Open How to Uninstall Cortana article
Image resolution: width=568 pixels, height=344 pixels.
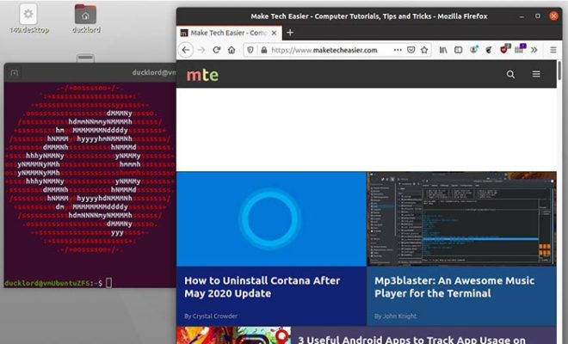(262, 286)
